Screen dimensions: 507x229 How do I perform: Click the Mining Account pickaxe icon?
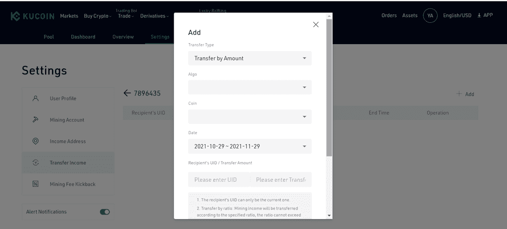click(x=36, y=120)
